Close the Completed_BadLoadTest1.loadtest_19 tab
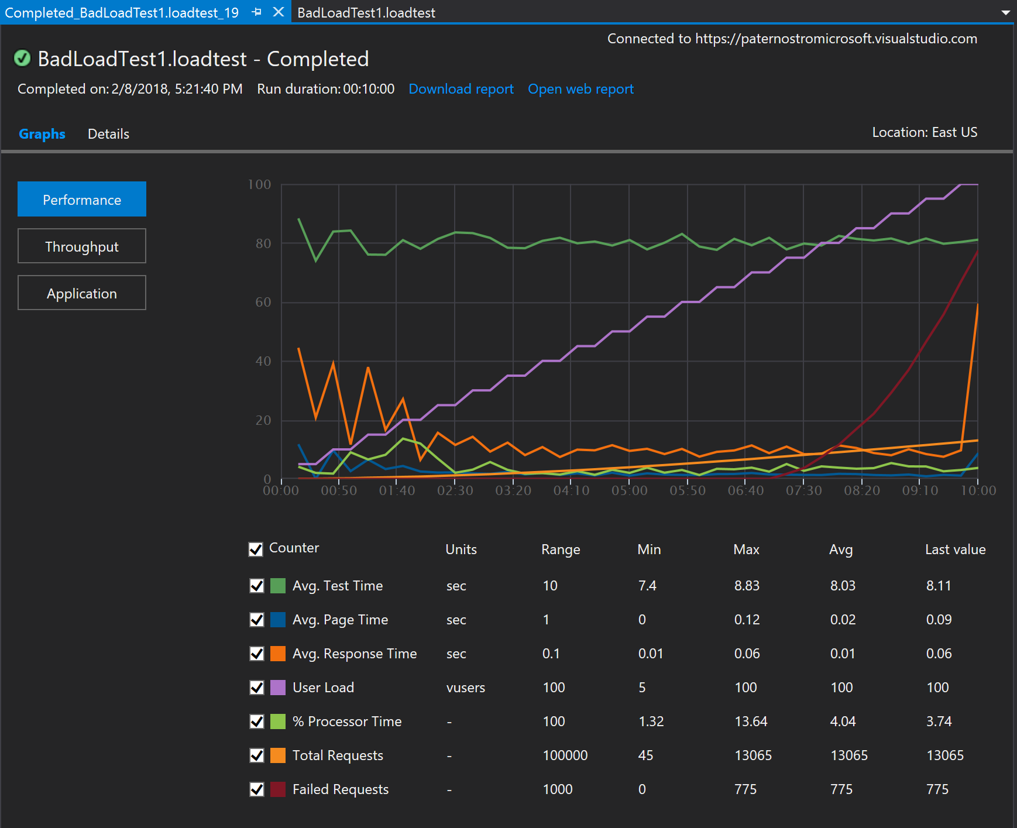The height and width of the screenshot is (828, 1017). click(279, 12)
